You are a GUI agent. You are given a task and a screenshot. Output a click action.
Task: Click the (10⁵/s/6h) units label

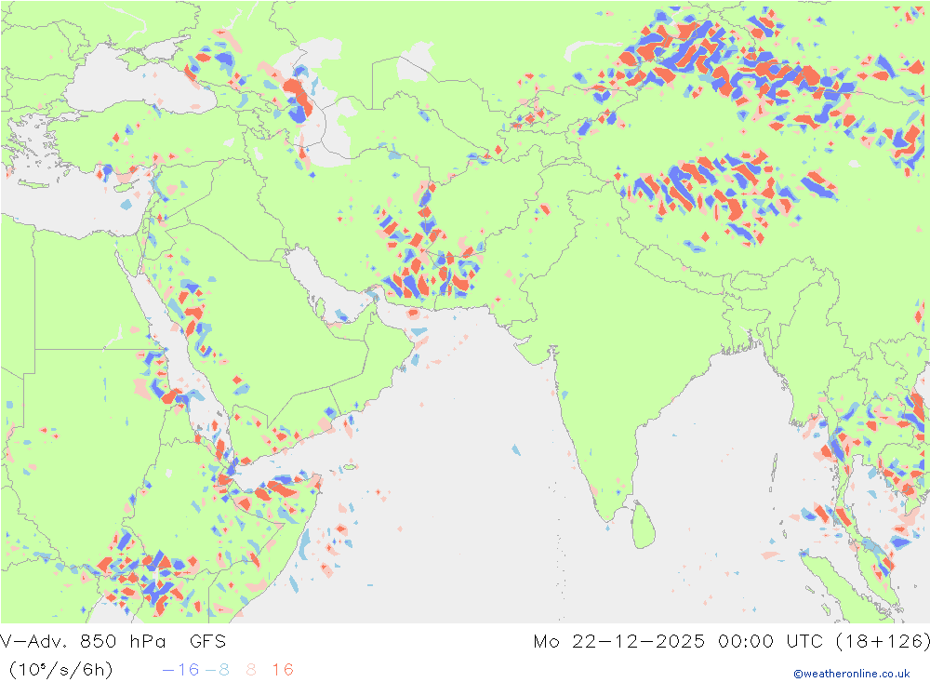tap(60, 670)
